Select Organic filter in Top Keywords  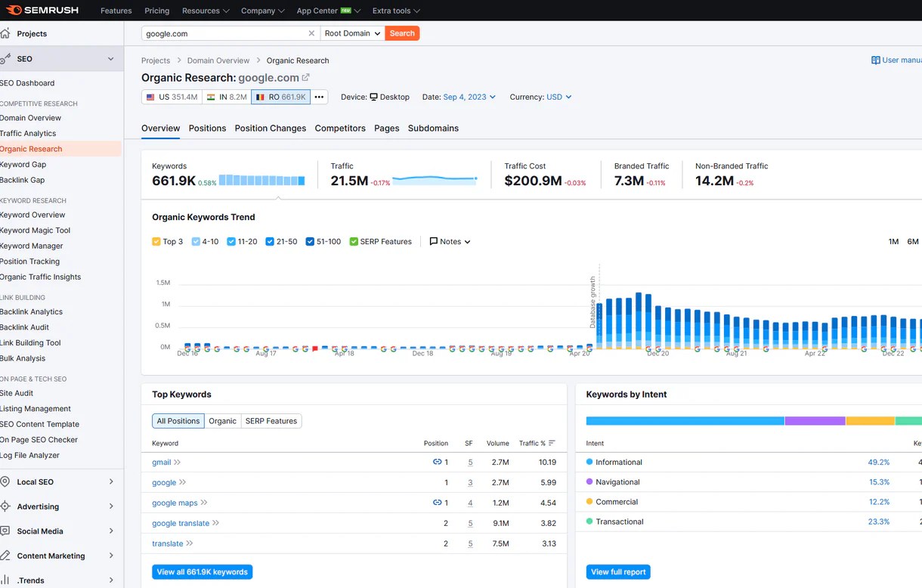point(222,421)
